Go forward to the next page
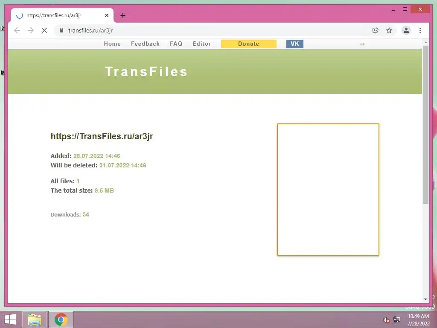Screen dimensions: 437x328 coord(31,30)
